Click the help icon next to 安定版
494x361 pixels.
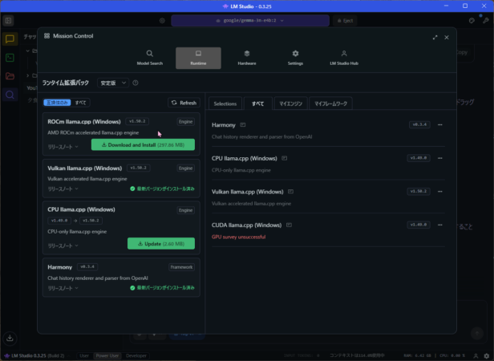[136, 83]
